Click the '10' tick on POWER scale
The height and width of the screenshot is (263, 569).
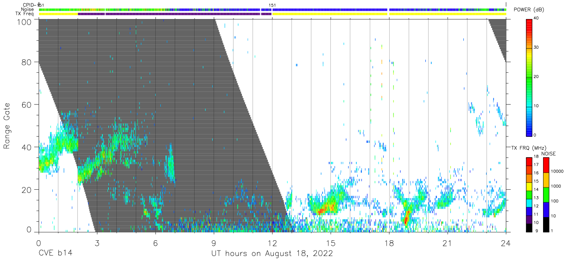click(x=537, y=106)
